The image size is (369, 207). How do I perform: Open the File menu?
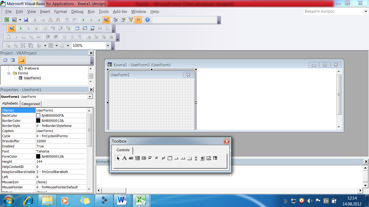coord(8,12)
